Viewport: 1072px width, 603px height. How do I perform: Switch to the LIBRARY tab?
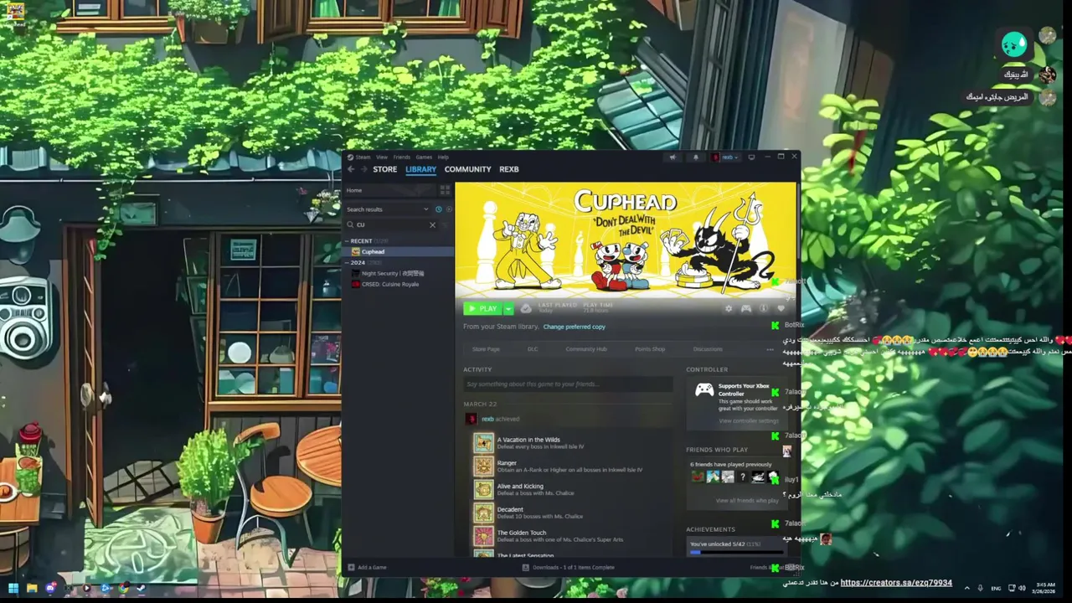pyautogui.click(x=420, y=169)
